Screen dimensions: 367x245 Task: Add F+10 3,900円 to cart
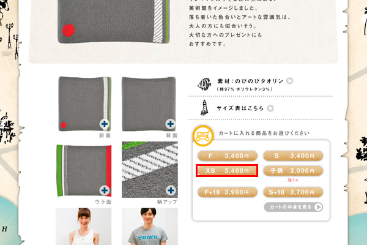click(x=228, y=192)
